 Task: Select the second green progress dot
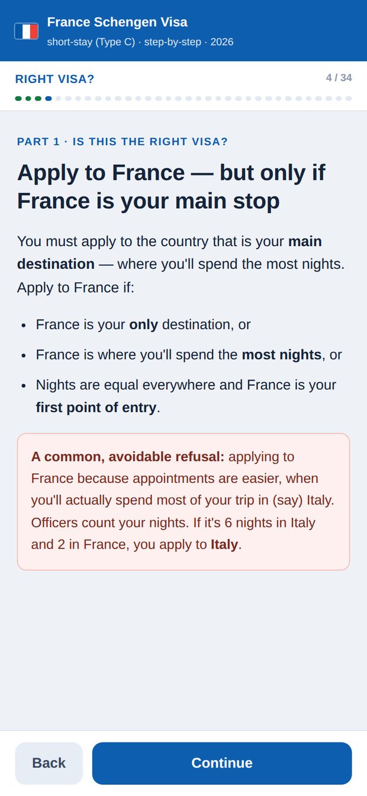tap(28, 98)
